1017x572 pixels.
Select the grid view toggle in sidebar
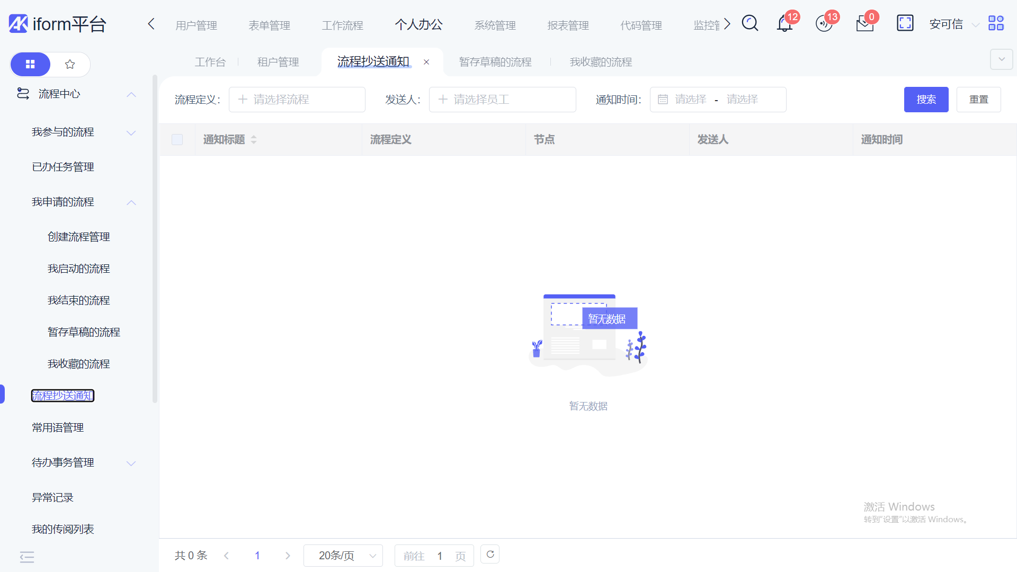[30, 65]
